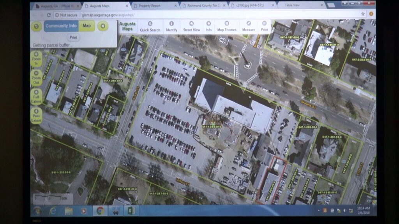Switch to the Property Report browser tab
Viewport: 399px width, 224px height.
coord(154,5)
